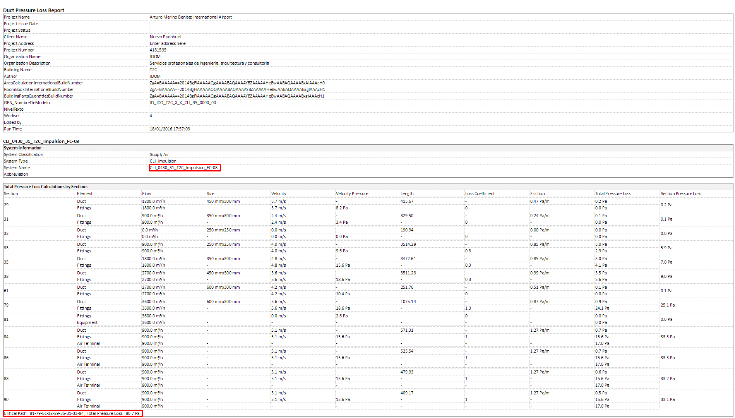Viewport: 735px width, 418px height.
Task: Click the length value '3514.29' in section 33
Action: tap(408, 244)
